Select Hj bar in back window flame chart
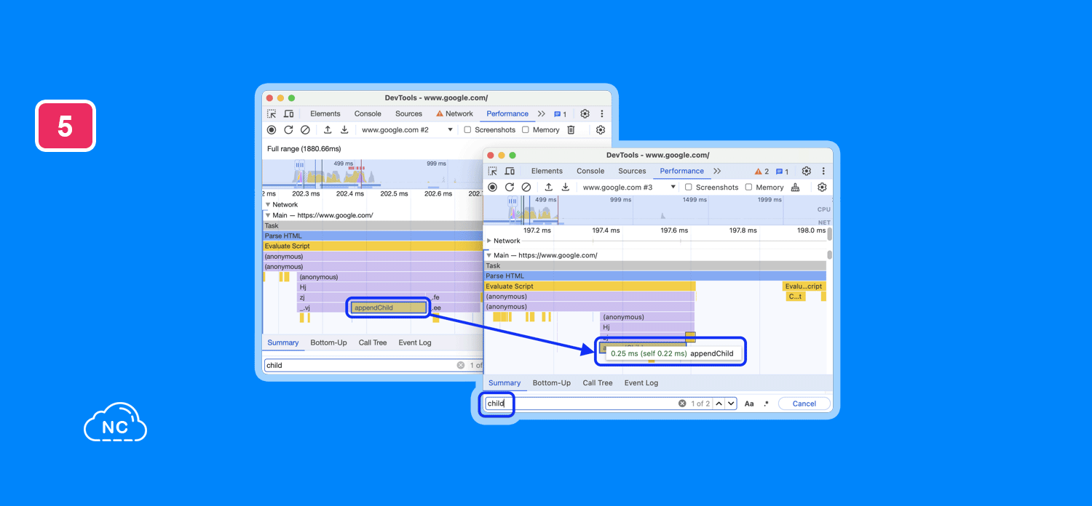1092x506 pixels. (389, 287)
